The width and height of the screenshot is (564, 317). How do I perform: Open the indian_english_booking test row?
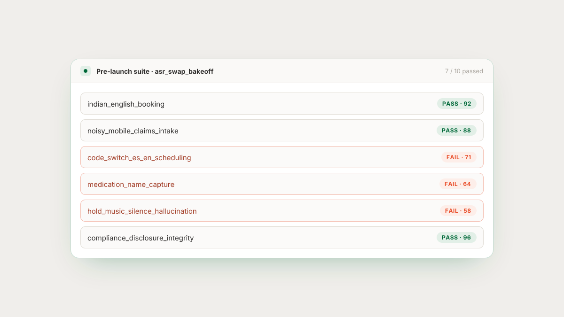click(282, 104)
